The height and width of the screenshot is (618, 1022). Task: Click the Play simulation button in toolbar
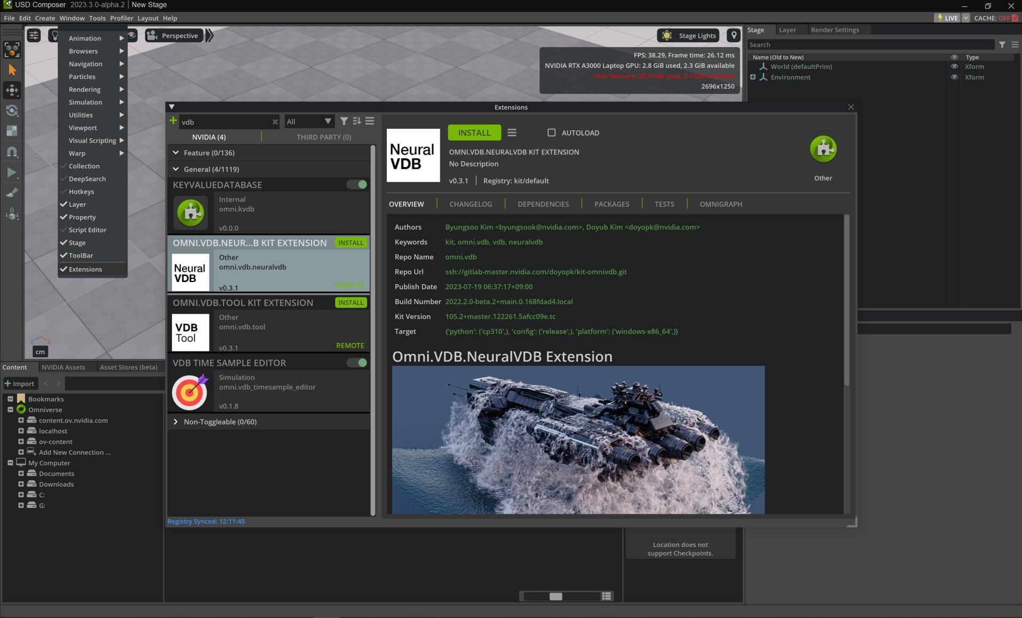(12, 173)
